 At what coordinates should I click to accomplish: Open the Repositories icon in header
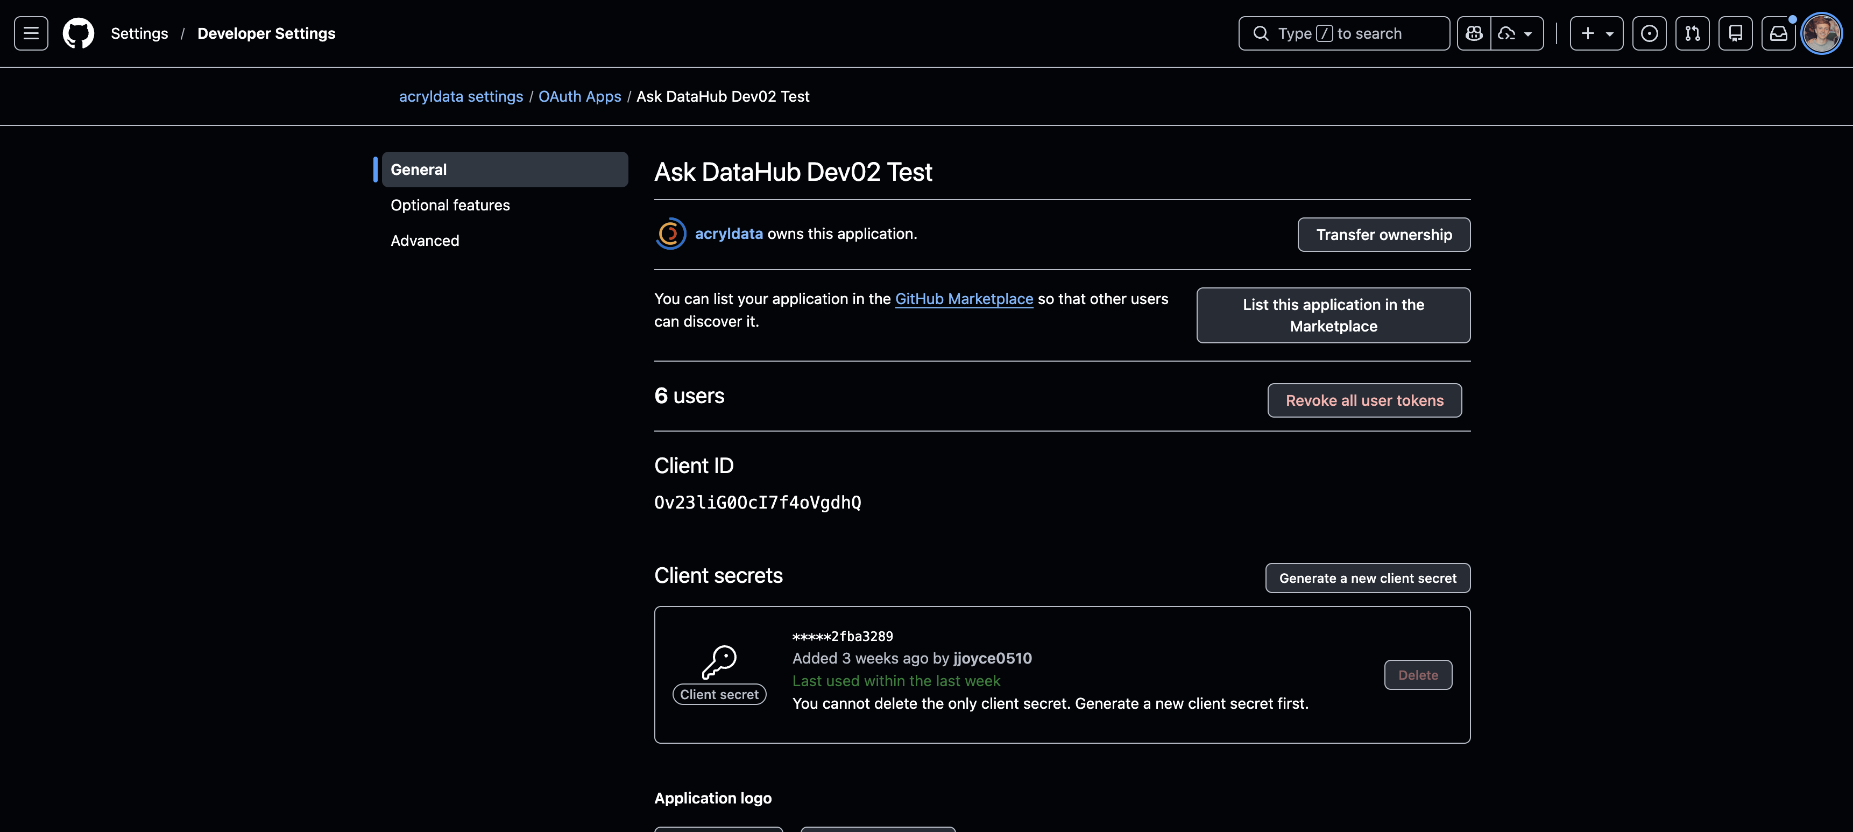click(1735, 34)
